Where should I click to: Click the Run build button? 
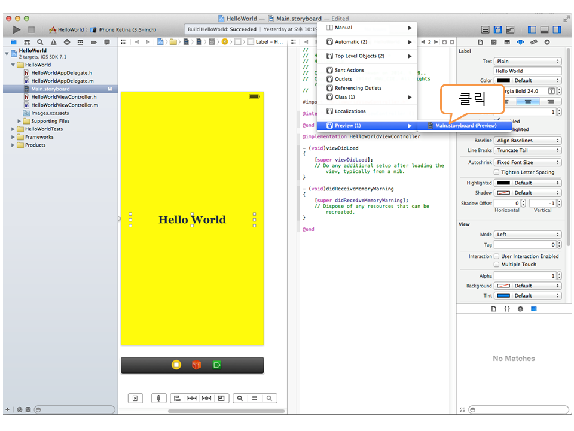click(17, 29)
